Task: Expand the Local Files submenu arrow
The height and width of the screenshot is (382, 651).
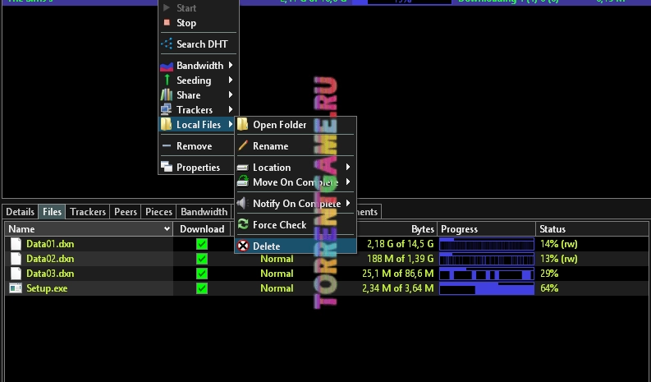Action: [x=231, y=124]
